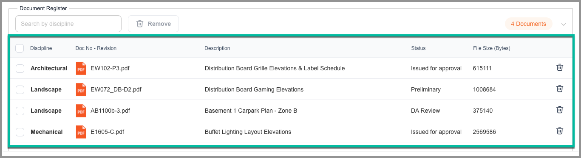The width and height of the screenshot is (581, 158).
Task: Click the 4 Documents badge
Action: click(528, 24)
